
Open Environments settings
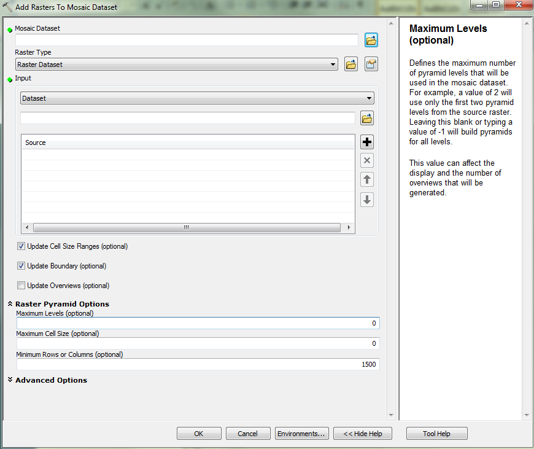[302, 433]
